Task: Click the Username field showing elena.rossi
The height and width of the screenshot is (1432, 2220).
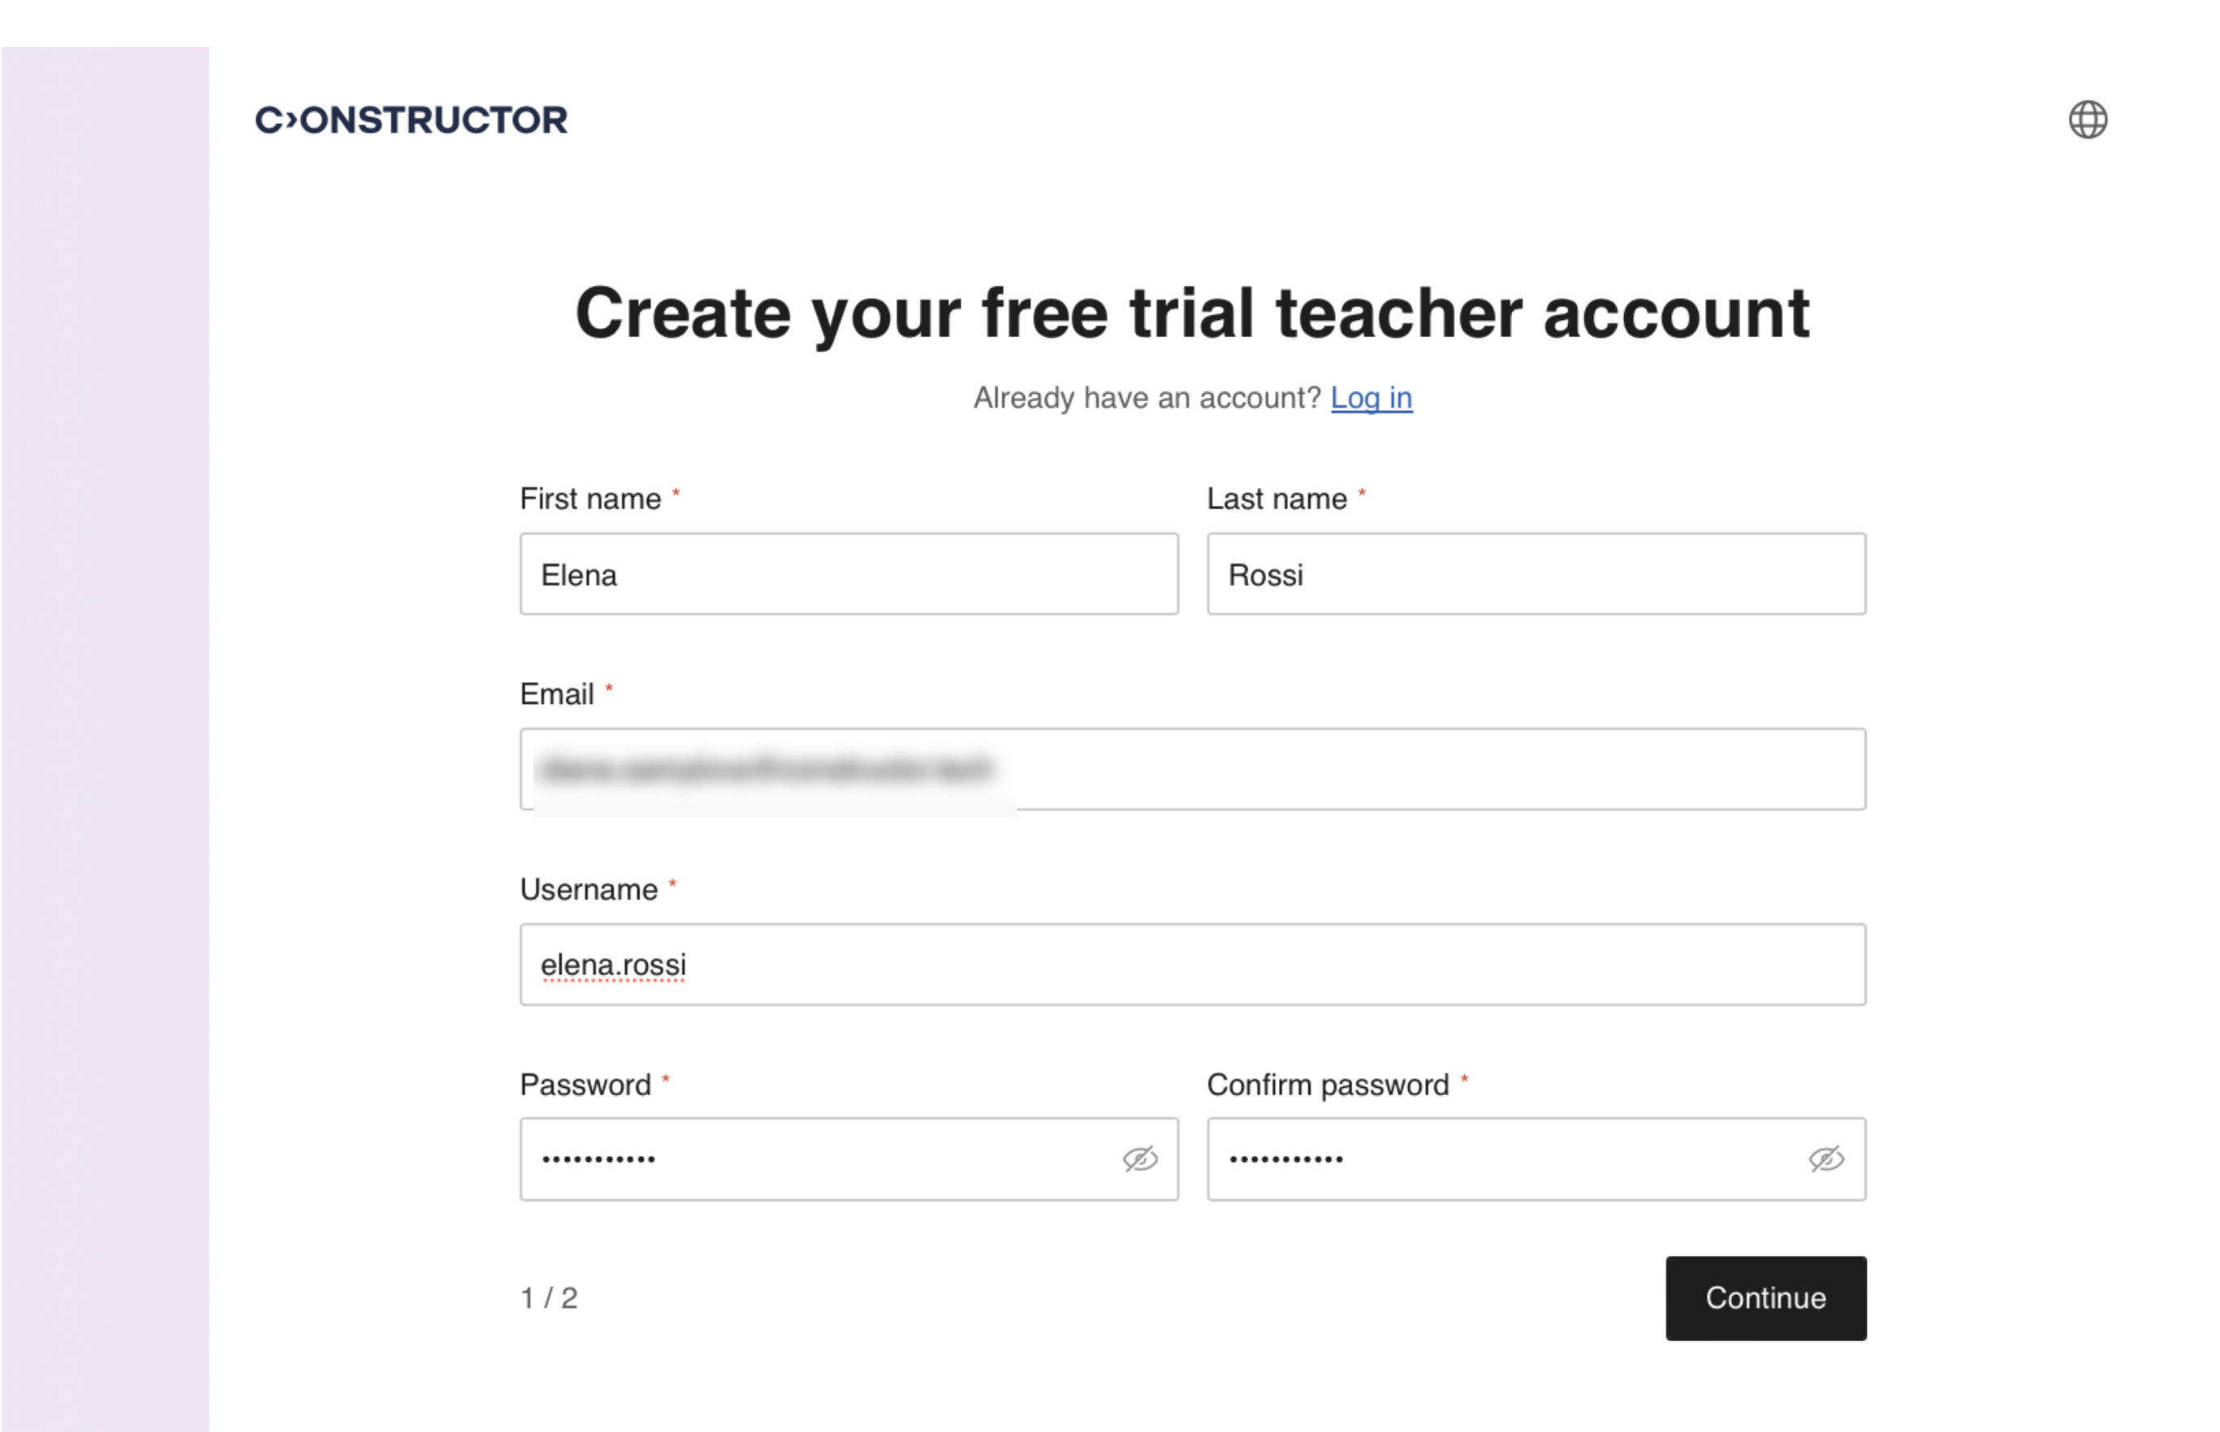Action: point(1192,964)
